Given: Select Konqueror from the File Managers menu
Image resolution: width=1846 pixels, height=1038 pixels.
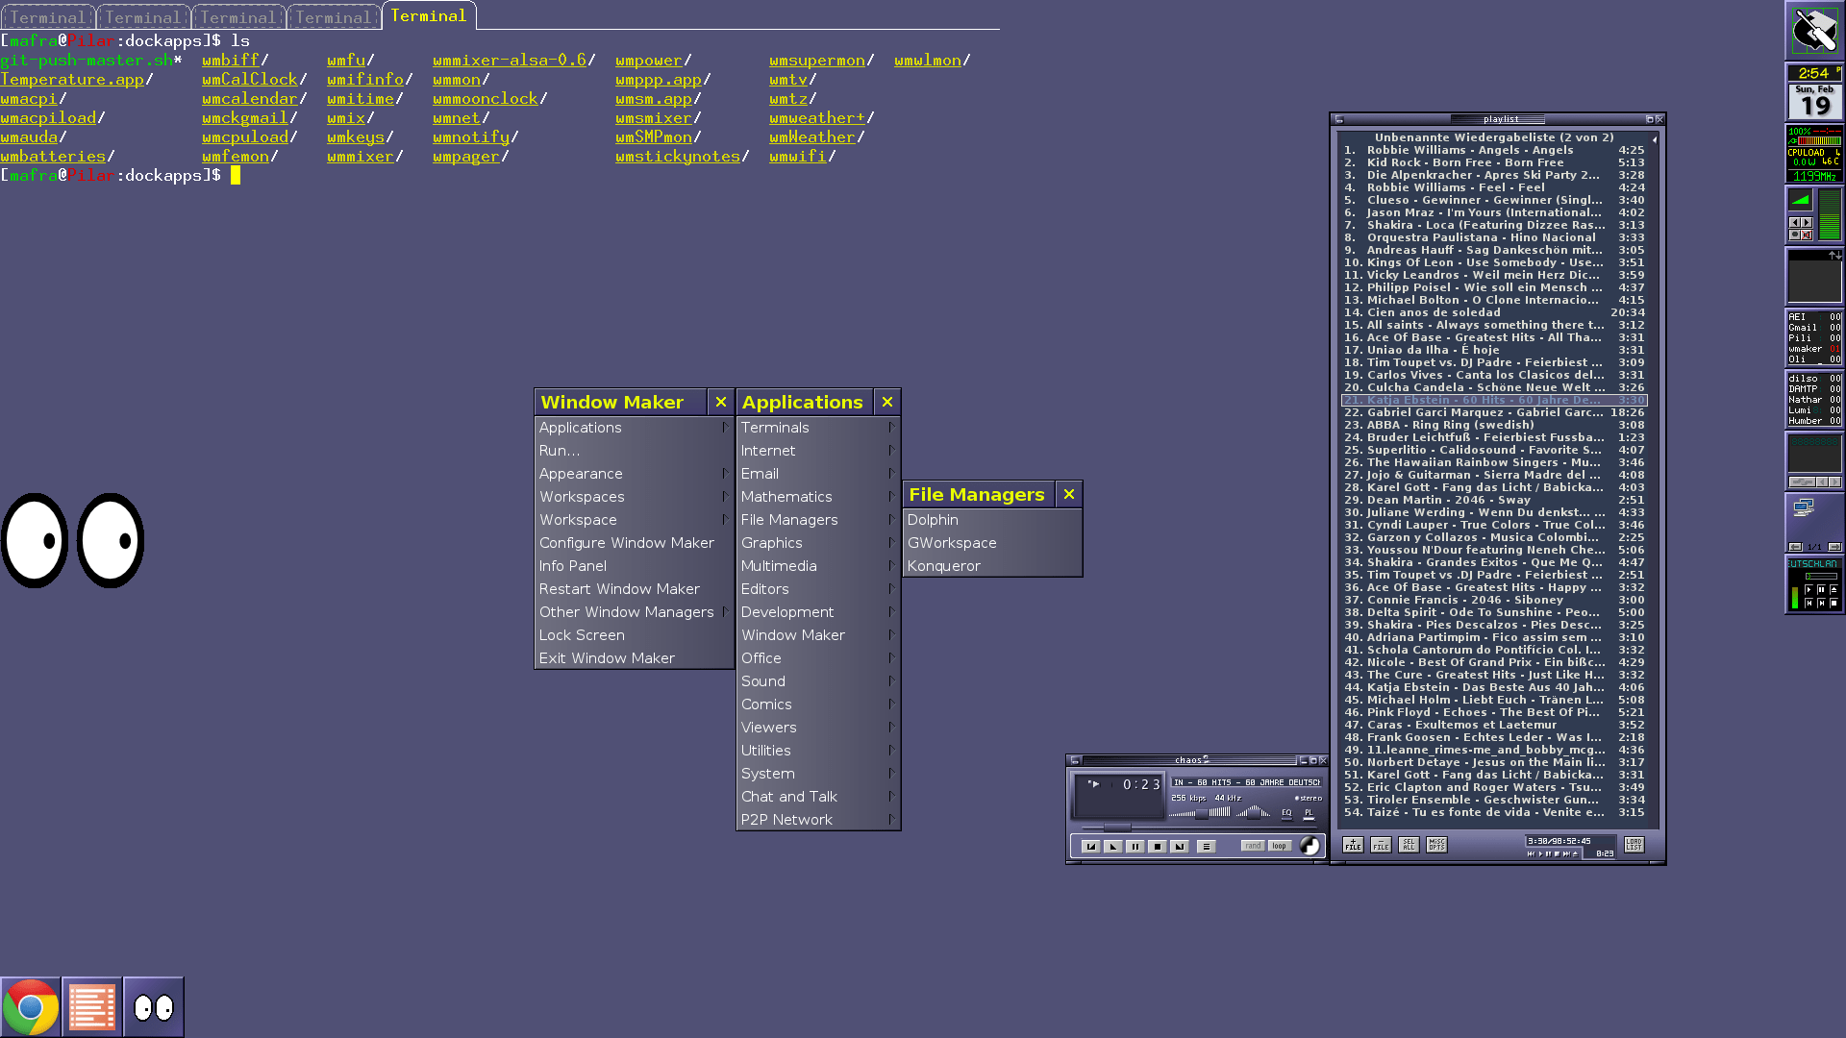Looking at the screenshot, I should [x=943, y=566].
